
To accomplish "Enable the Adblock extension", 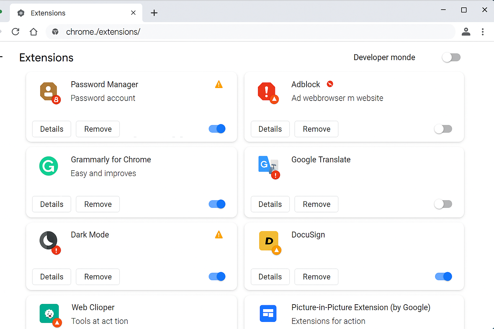I will tap(443, 129).
